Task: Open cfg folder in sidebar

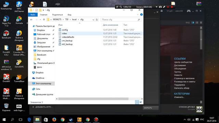Action: (x=39, y=59)
